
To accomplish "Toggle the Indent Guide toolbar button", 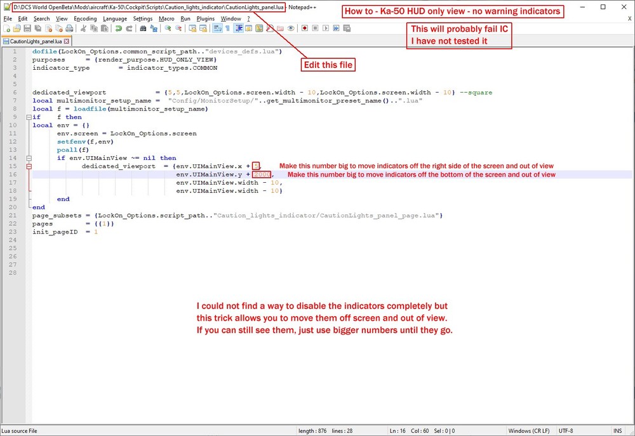I will click(x=239, y=29).
